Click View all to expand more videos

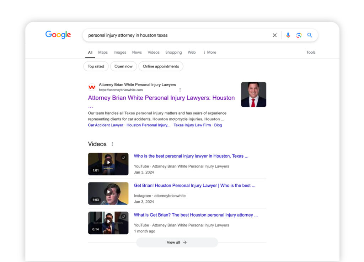pos(177,242)
